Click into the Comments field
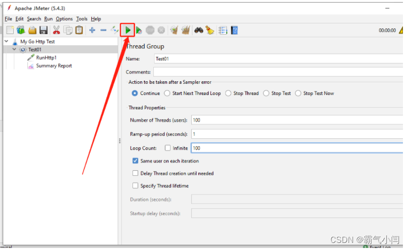The height and width of the screenshot is (249, 407). pos(278,72)
